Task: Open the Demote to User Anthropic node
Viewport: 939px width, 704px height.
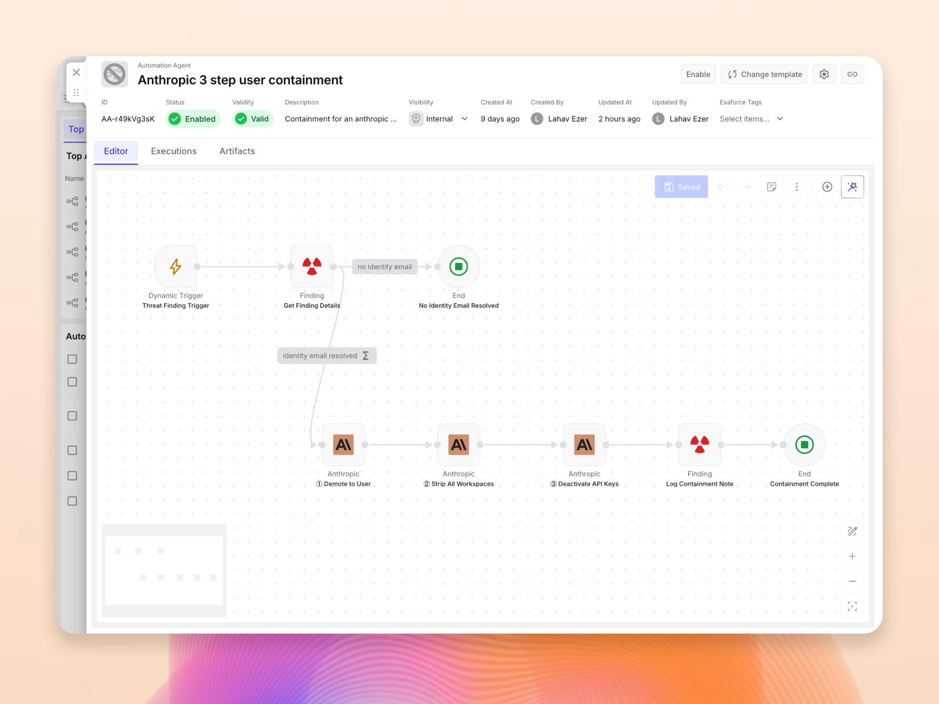Action: 343,445
